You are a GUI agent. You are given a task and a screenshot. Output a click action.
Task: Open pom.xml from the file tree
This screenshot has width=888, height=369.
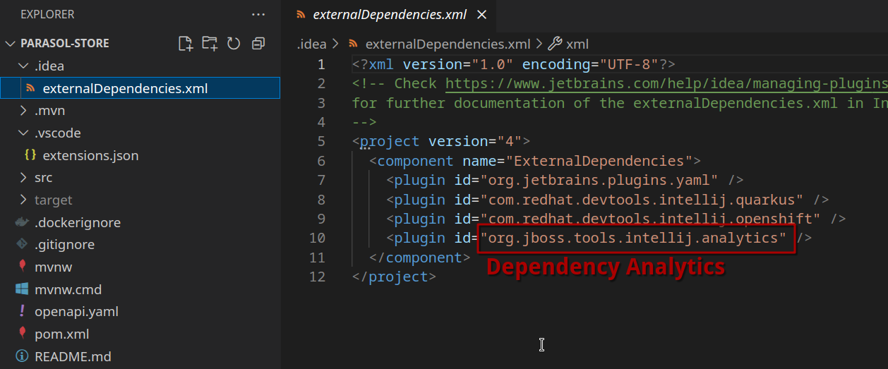[x=61, y=334]
